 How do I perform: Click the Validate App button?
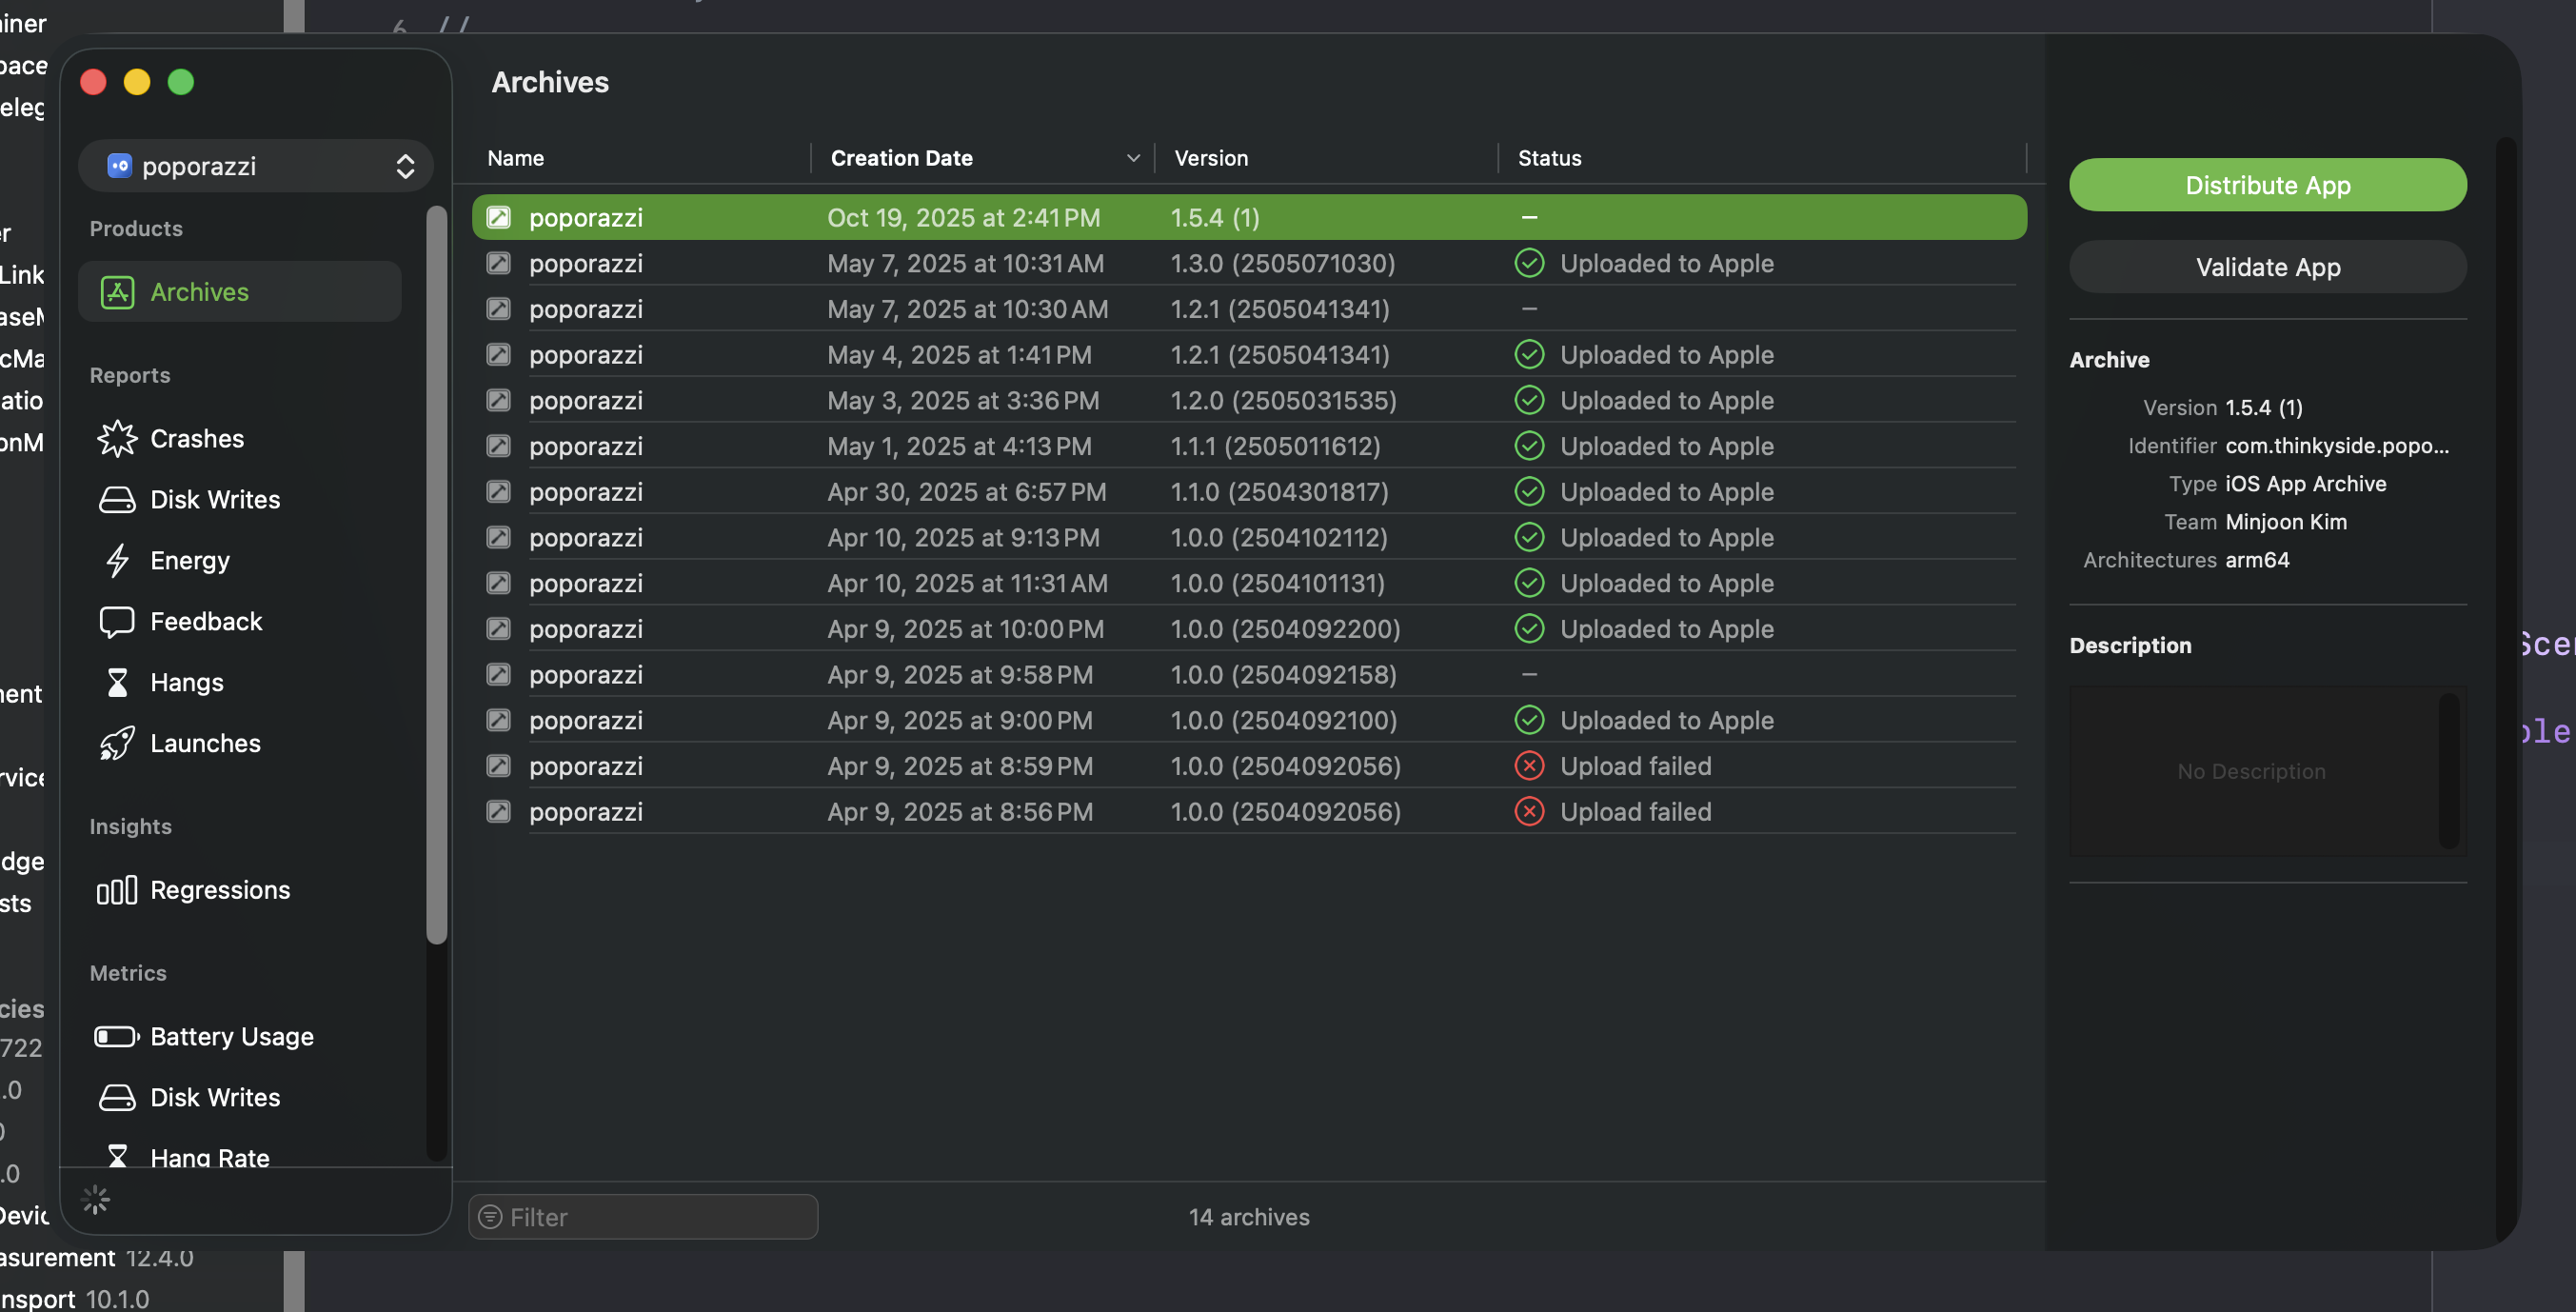click(x=2267, y=267)
